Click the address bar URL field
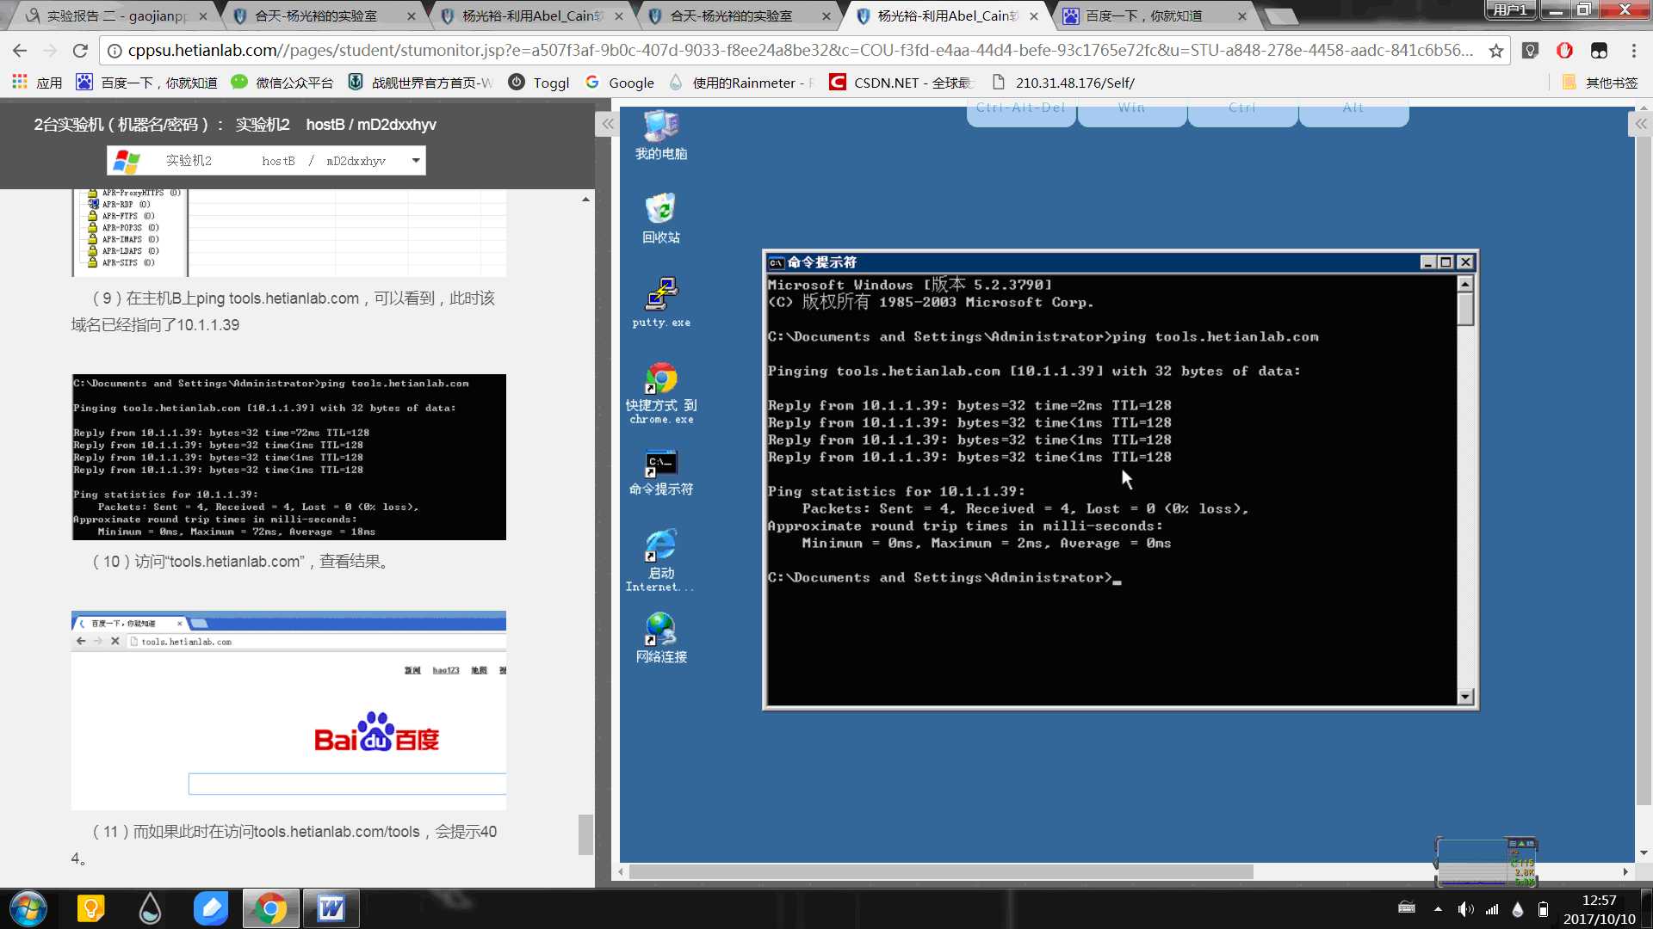The image size is (1653, 929). [x=801, y=51]
